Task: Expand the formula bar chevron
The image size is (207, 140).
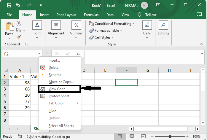Action: tap(202, 54)
